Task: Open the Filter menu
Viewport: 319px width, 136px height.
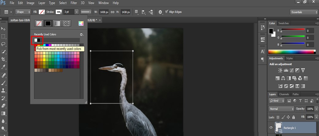Action: 74,3
